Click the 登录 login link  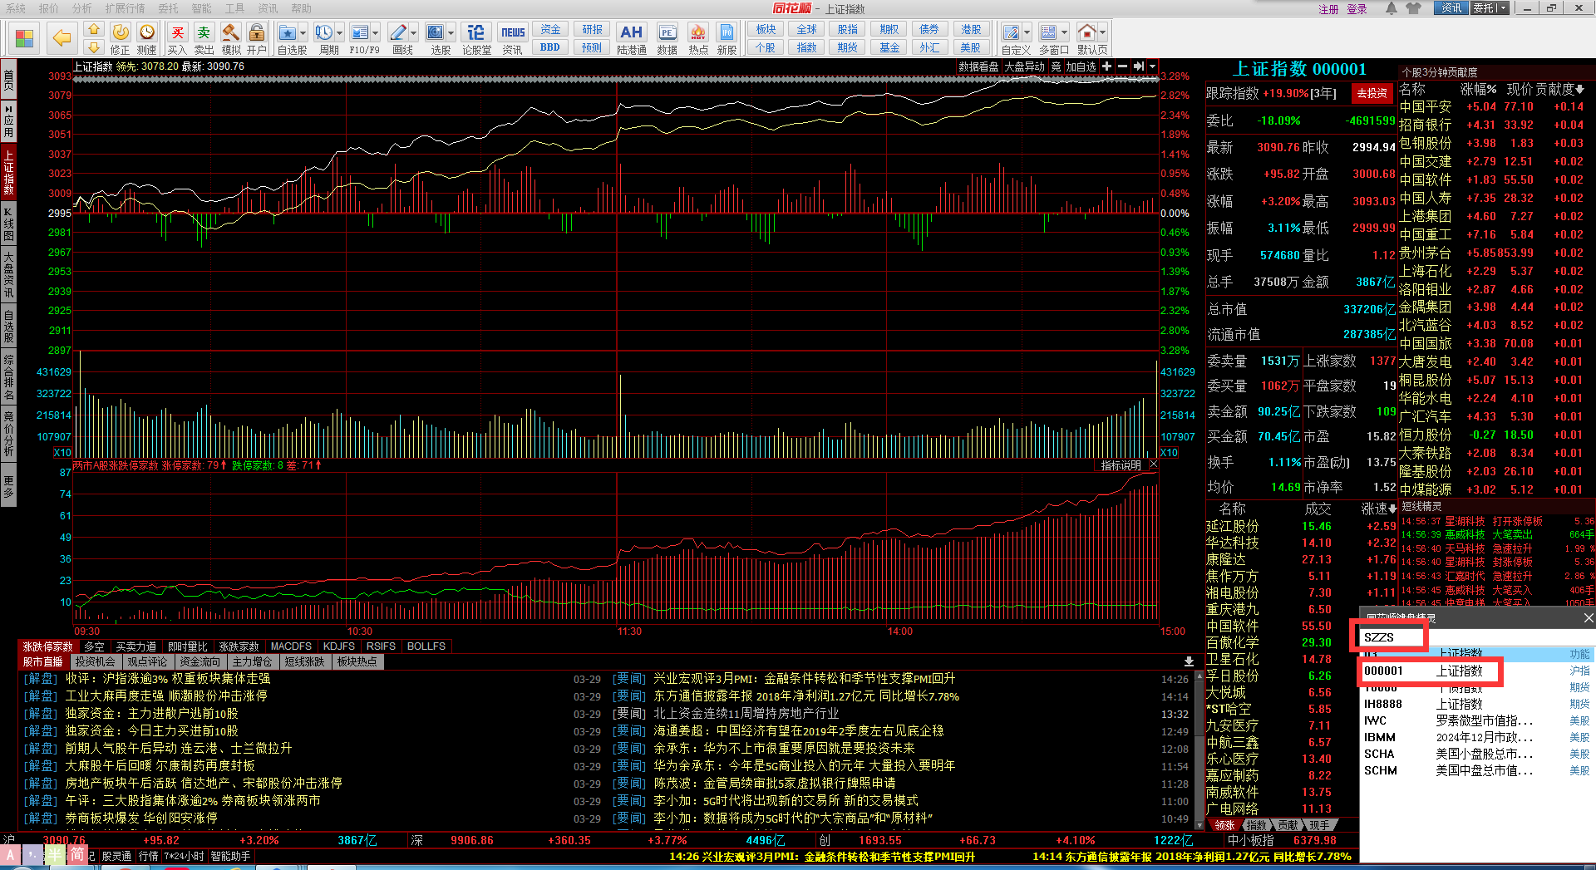(1357, 9)
